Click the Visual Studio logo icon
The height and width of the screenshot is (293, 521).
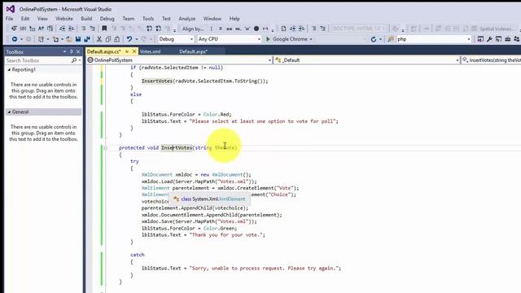(11, 9)
